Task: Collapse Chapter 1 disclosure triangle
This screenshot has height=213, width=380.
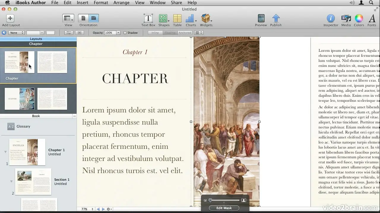Action: coord(5,152)
